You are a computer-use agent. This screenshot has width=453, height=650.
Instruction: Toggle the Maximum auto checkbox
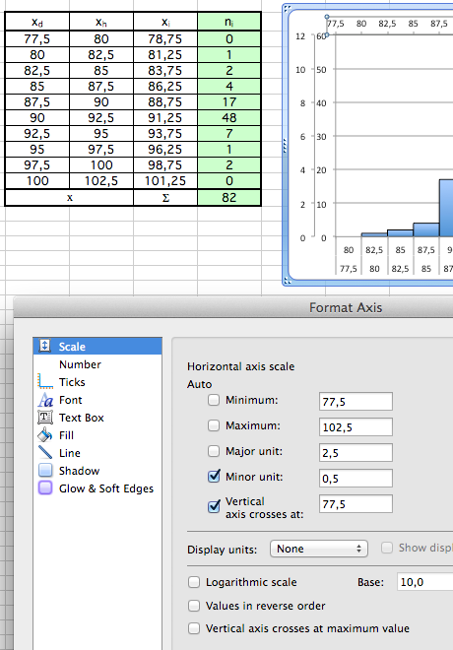(x=214, y=425)
